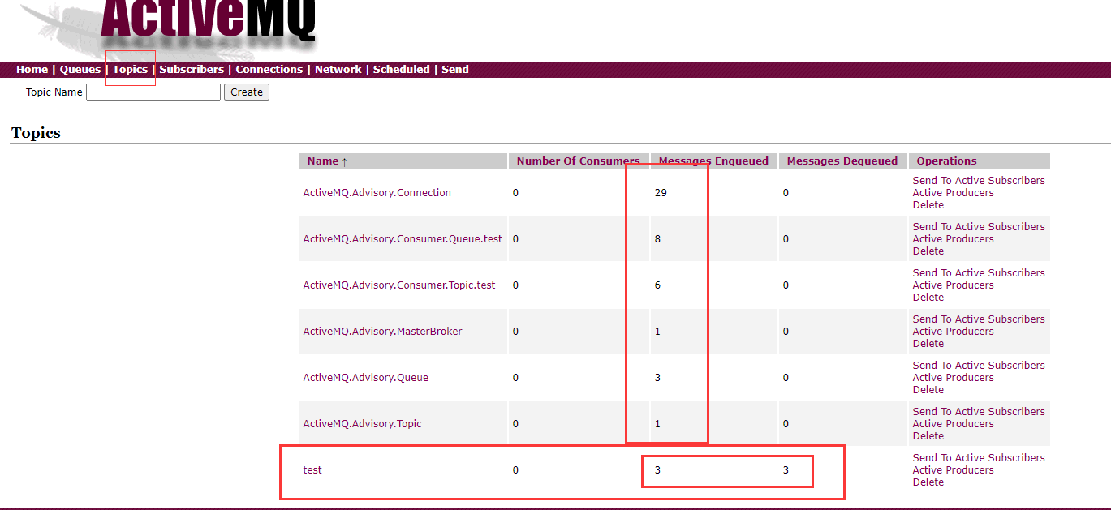1111x510 pixels.
Task: Send To Active Subscribers for test topic
Action: point(979,458)
